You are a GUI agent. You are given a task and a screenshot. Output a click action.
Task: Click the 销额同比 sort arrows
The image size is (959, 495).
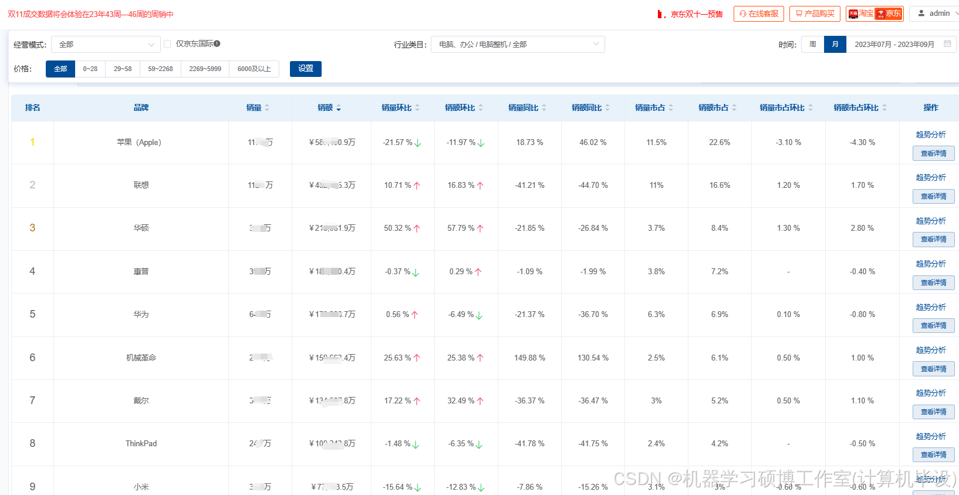point(607,108)
